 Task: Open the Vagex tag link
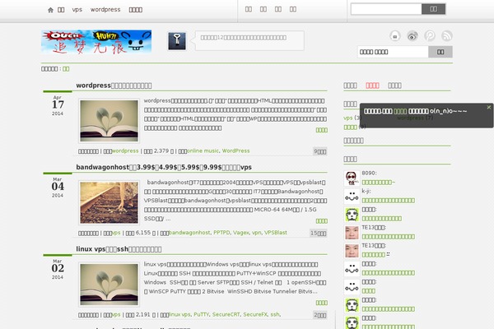[241, 233]
